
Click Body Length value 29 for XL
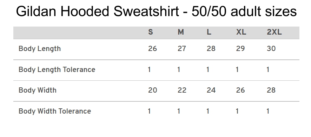pos(240,49)
